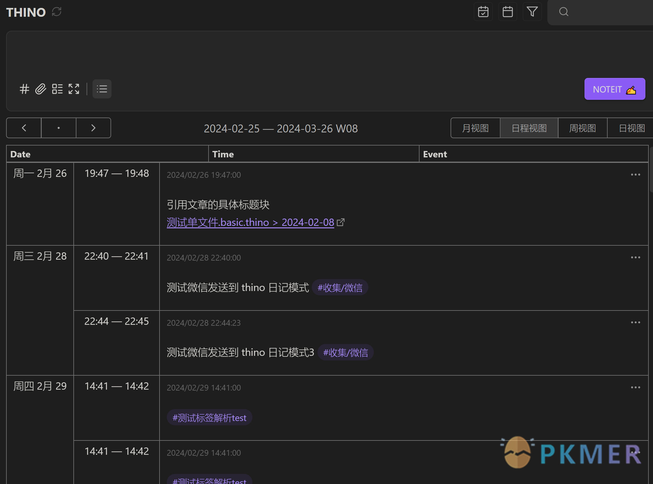The height and width of the screenshot is (484, 653).
Task: Go to the previous date range
Action: (x=24, y=128)
